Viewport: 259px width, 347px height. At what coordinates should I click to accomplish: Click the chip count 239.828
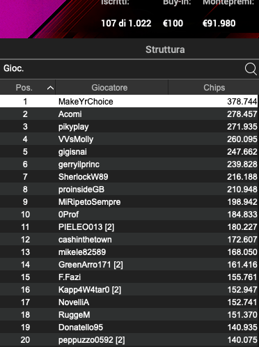click(242, 164)
